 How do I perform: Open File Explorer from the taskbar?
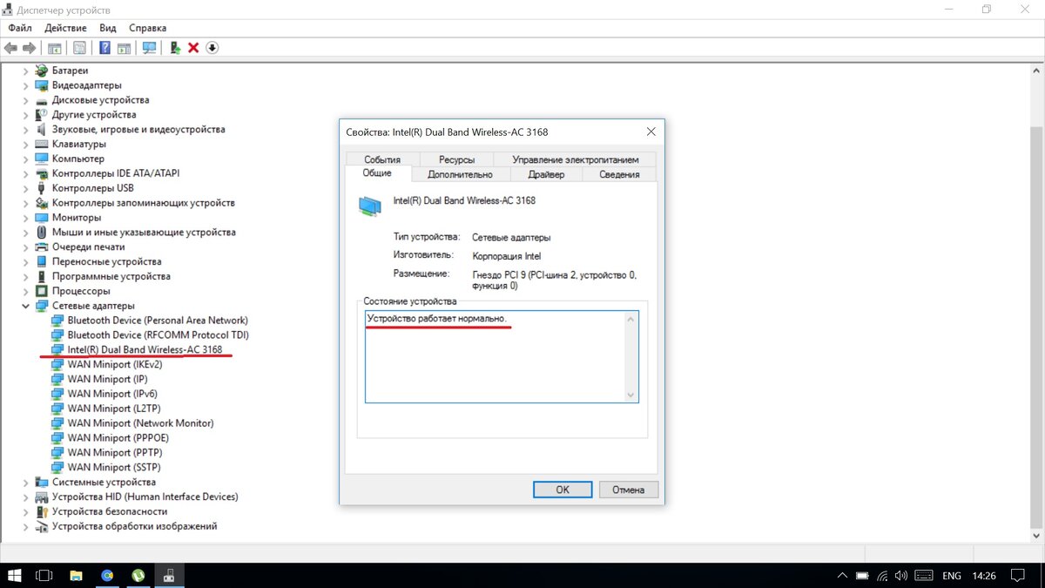coord(76,576)
